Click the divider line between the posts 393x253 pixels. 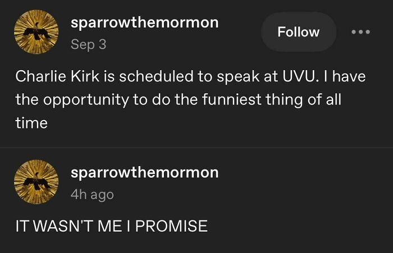click(x=196, y=148)
